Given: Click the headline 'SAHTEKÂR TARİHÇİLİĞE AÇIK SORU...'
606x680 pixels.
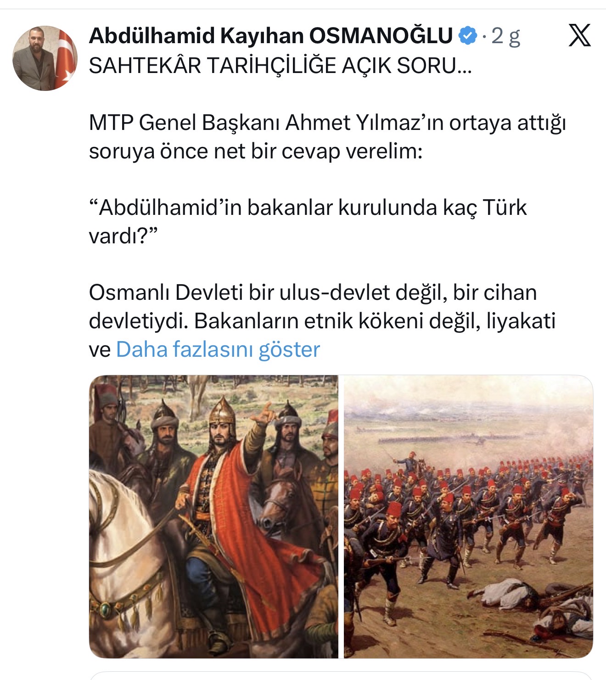Looking at the screenshot, I should click(280, 66).
